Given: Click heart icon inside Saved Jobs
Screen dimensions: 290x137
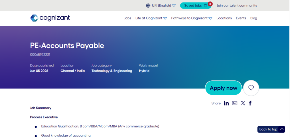Looking at the screenshot, I should point(205,6).
